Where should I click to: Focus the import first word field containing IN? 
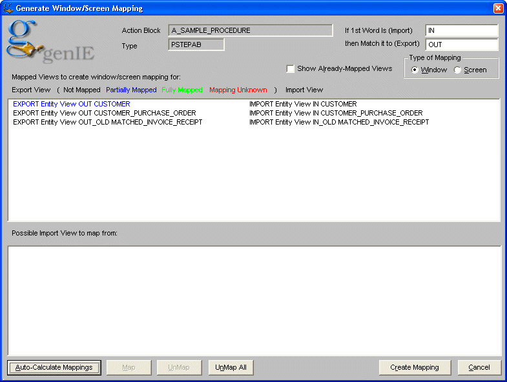coord(461,31)
